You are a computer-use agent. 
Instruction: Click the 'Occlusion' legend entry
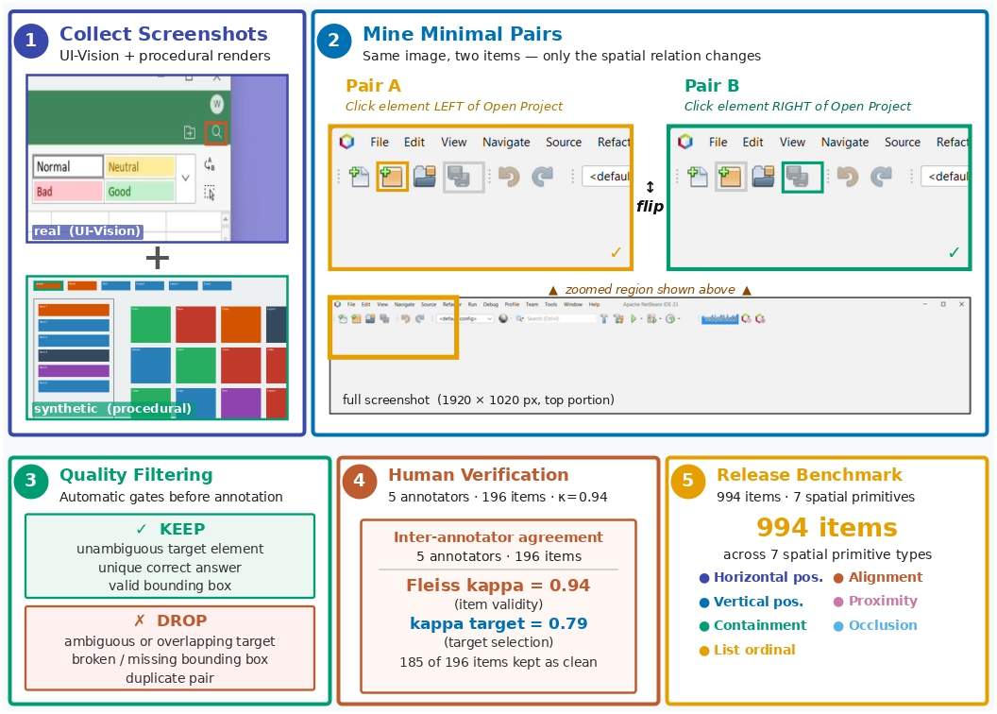pos(875,625)
